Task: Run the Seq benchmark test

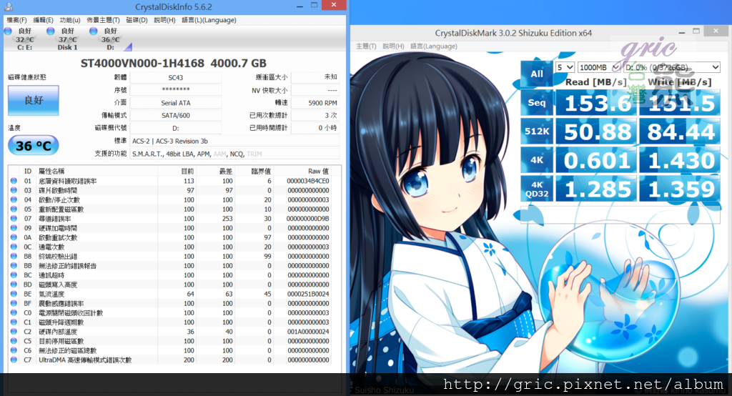Action: point(537,103)
